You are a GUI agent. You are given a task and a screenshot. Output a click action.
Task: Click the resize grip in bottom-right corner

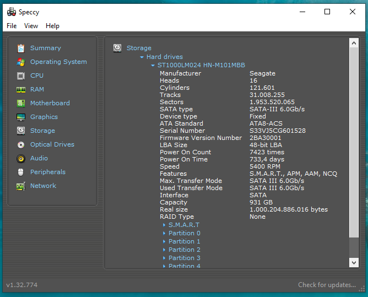362,289
